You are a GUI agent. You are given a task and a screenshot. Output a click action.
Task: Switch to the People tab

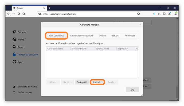103,36
